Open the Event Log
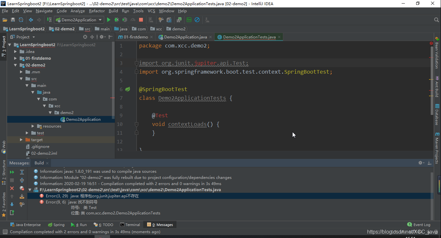The image size is (441, 238). coord(419,225)
